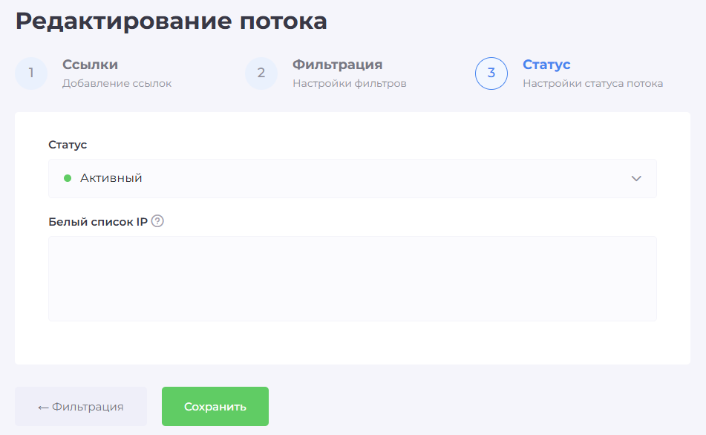Click the numbered circle for step 2 Фильтрация
This screenshot has width=706, height=435.
[x=261, y=73]
